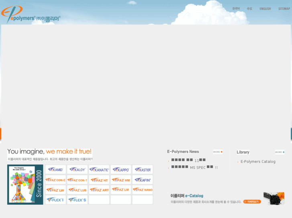292x218 pixels.
Task: Click the E-Polymers News heading
Action: [183, 152]
